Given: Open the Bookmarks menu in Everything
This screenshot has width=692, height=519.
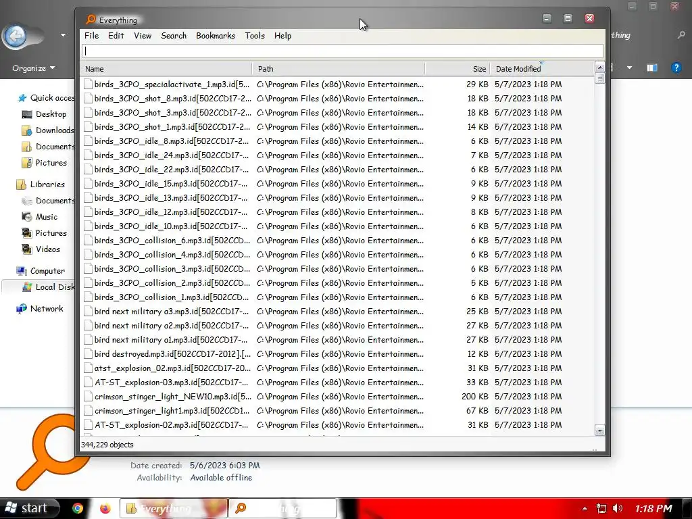Looking at the screenshot, I should pos(216,36).
